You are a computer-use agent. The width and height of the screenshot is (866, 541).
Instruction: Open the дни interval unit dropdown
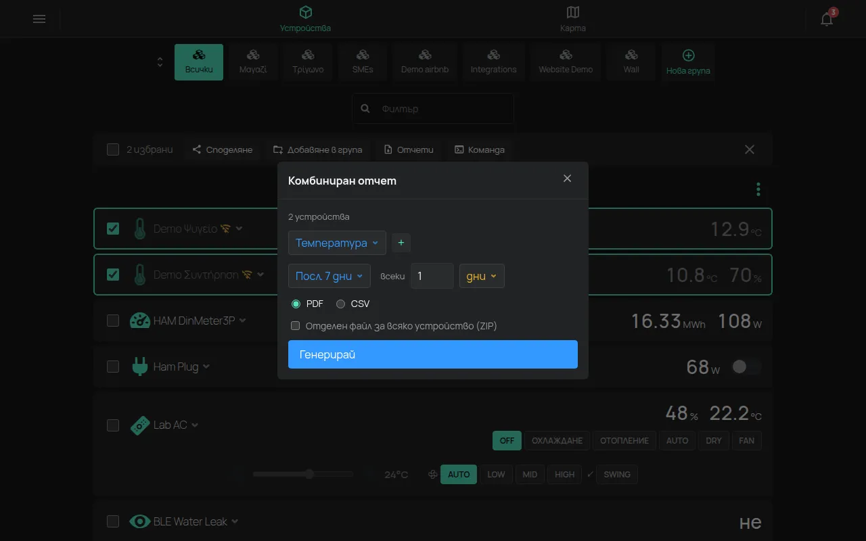[x=482, y=276]
